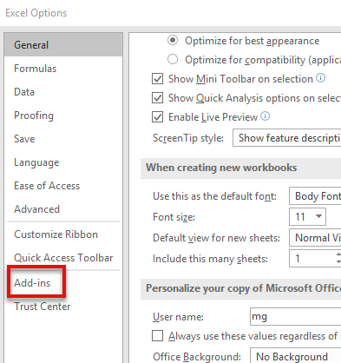Viewport: 341px width, 363px height.
Task: Click info icon beside Mini Toolbar option
Action: point(320,78)
